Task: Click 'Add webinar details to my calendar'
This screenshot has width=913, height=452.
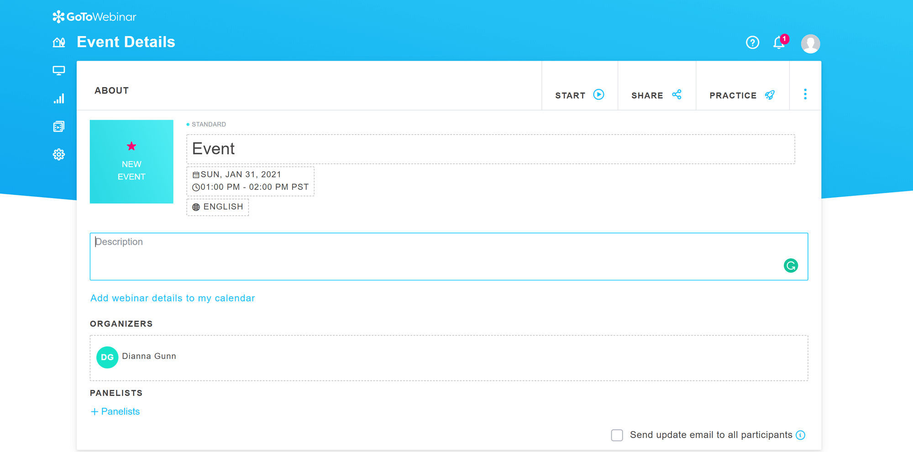Action: [172, 298]
